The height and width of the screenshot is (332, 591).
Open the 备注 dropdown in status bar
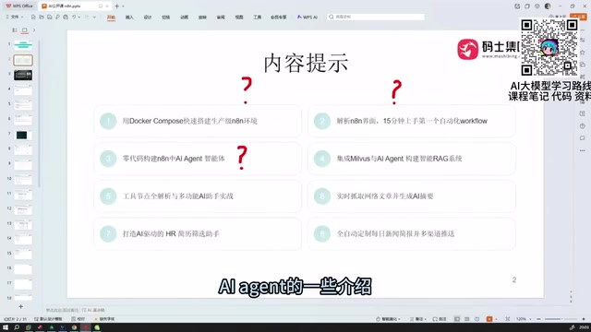pyautogui.click(x=418, y=319)
